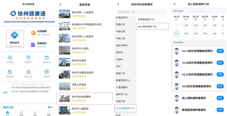Open notice 关于开展全员核酸检测预约登记演练的通告
The height and width of the screenshot is (116, 227).
31,88
